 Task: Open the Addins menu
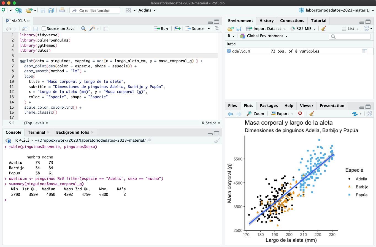147,10
